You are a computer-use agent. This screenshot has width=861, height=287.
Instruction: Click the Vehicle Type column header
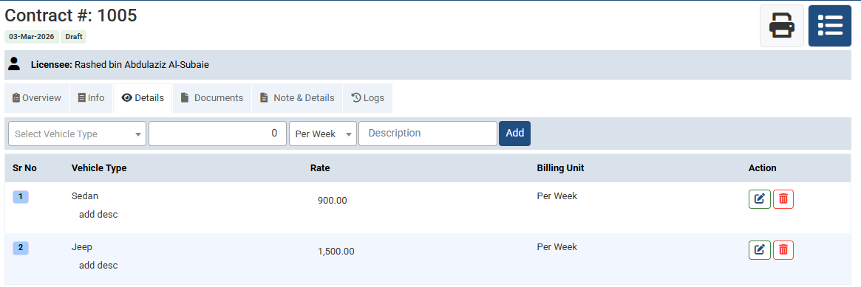[99, 168]
